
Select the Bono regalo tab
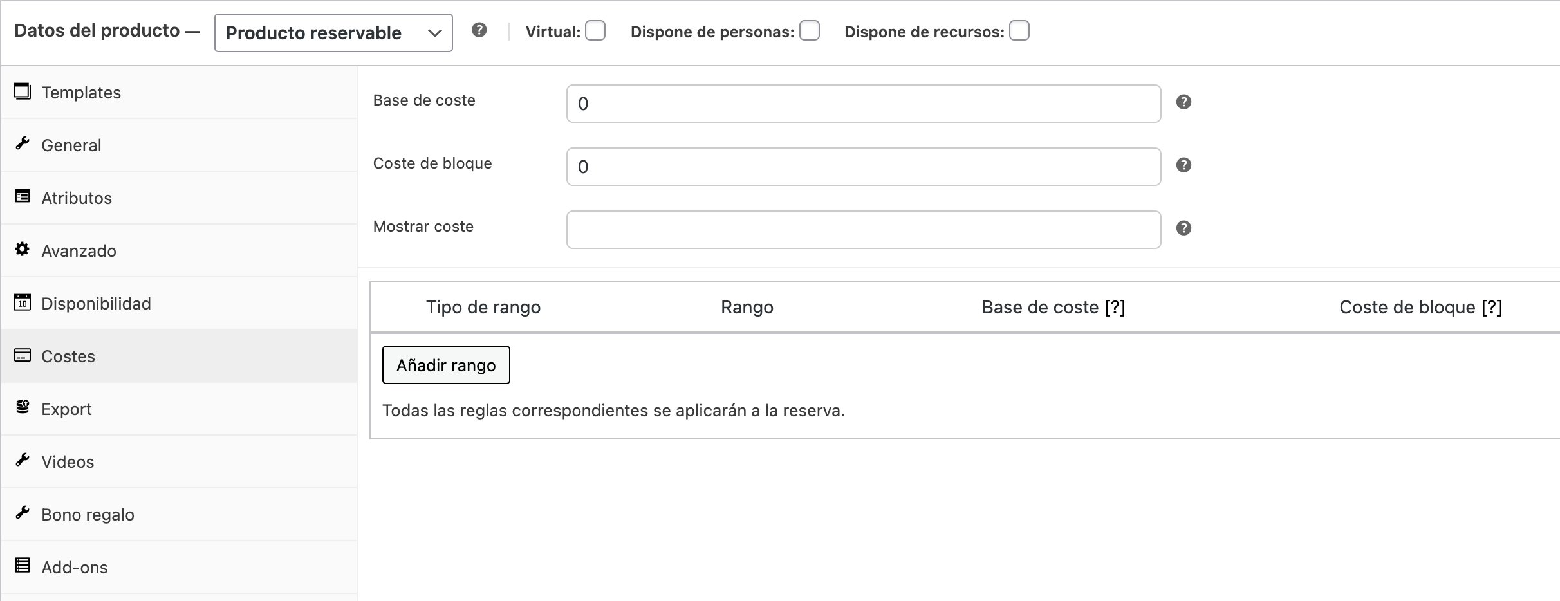(x=88, y=515)
